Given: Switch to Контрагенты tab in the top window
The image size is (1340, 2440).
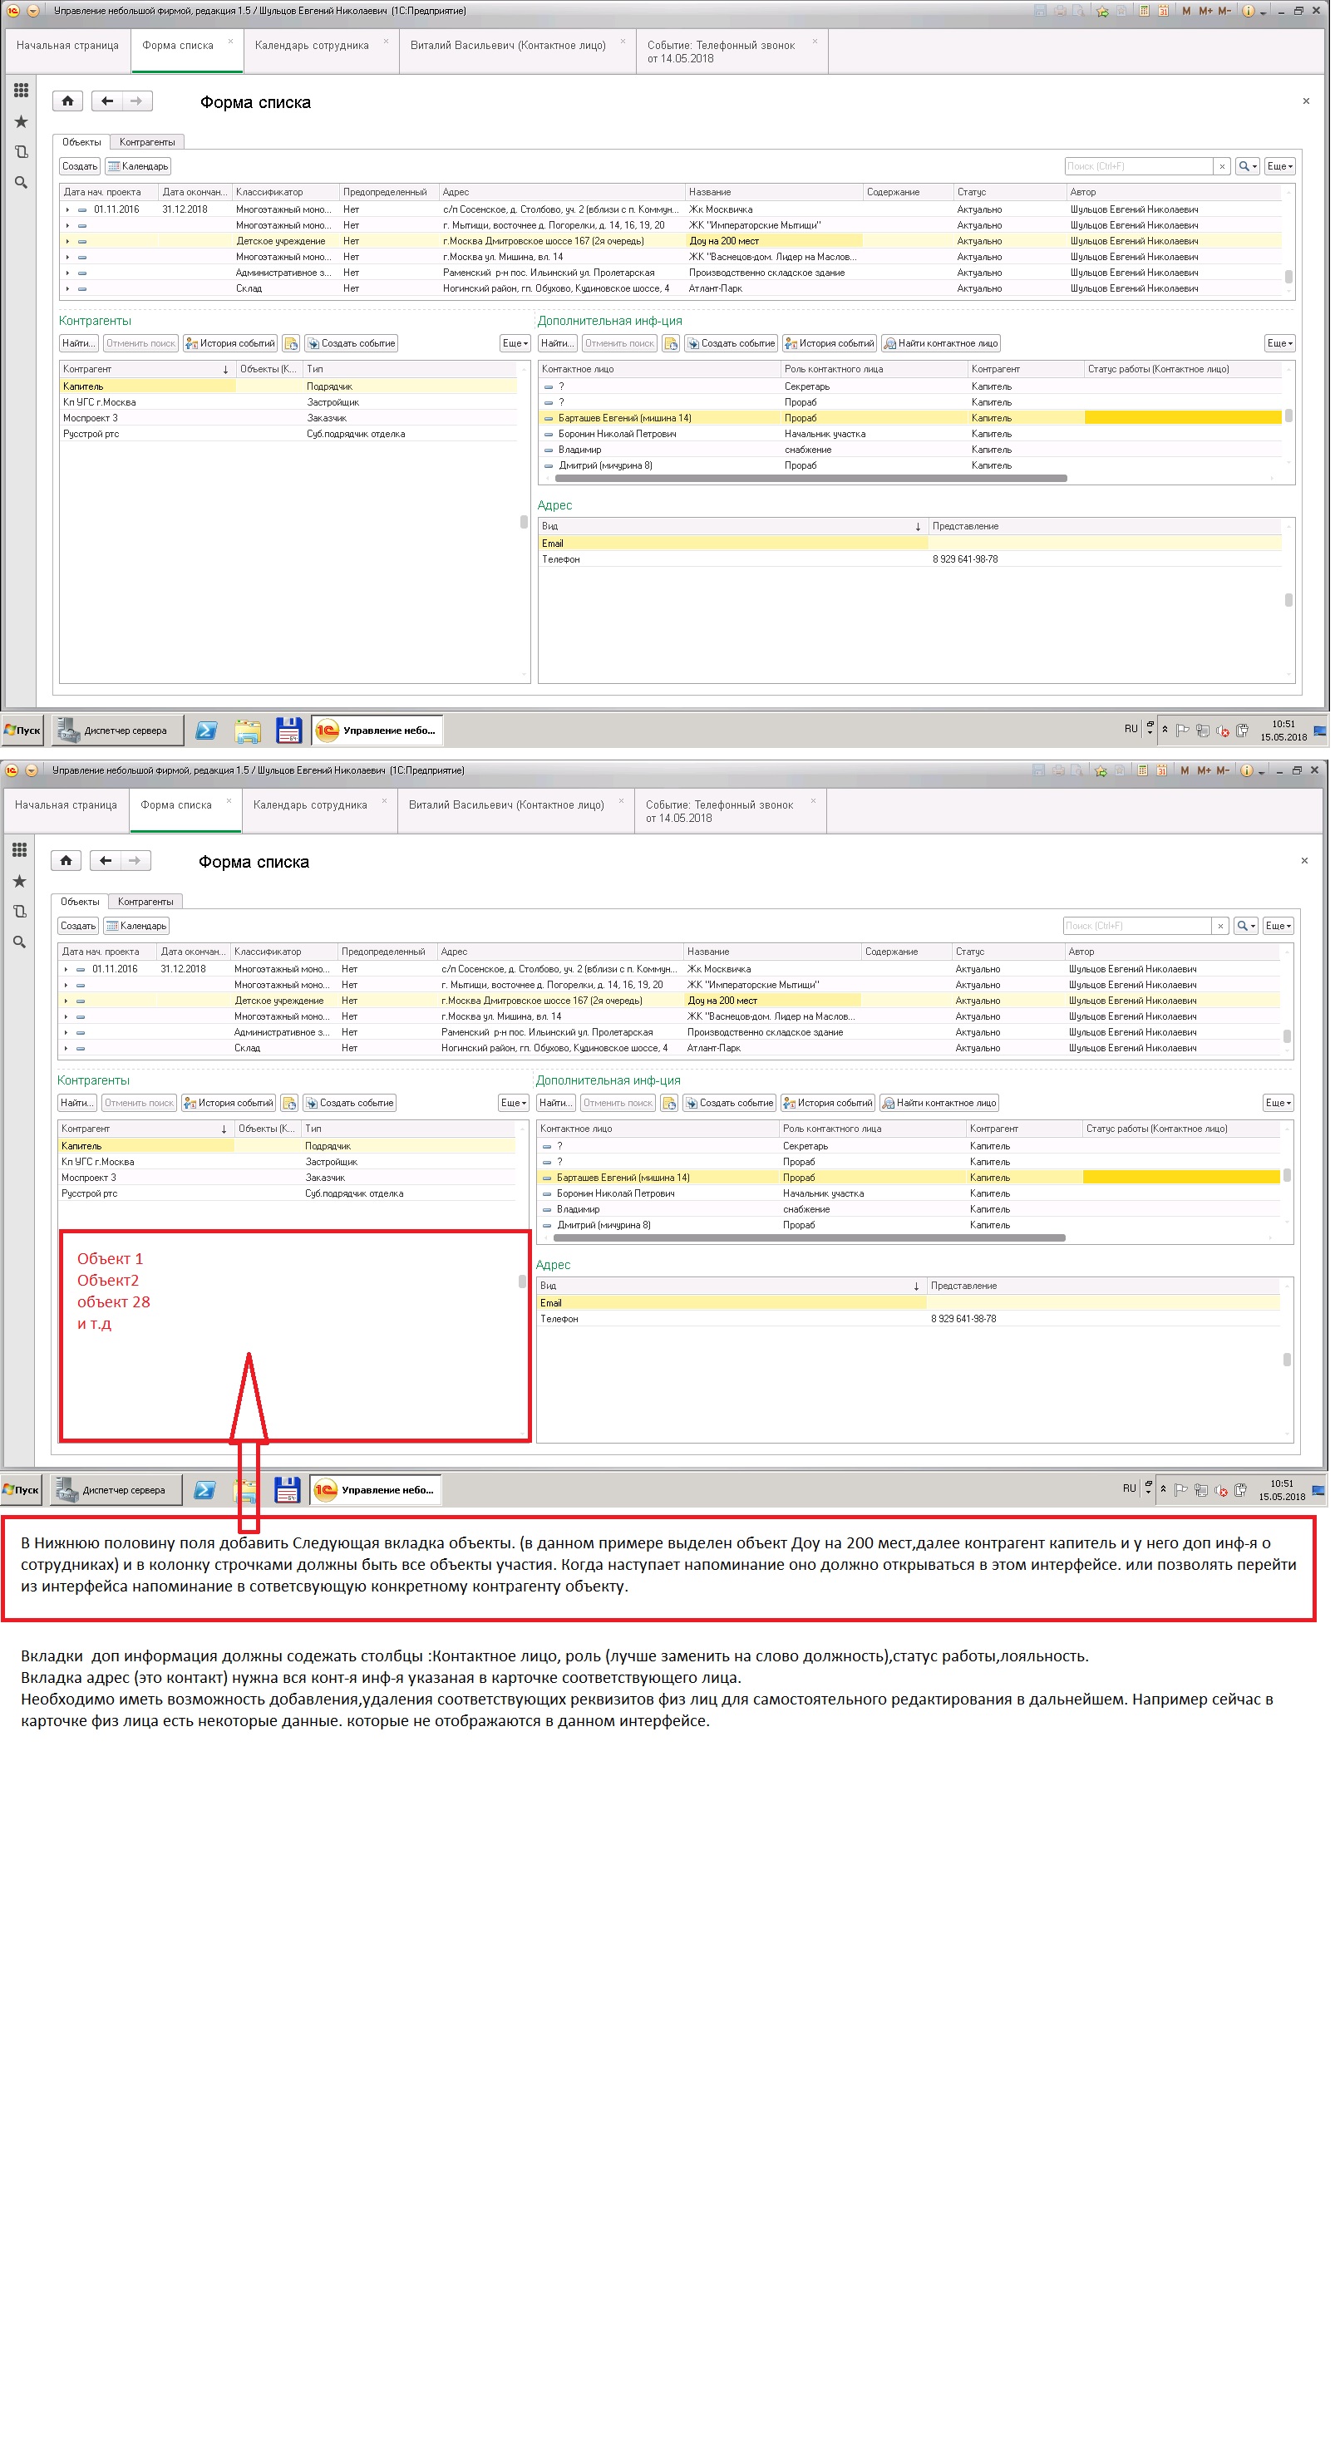Looking at the screenshot, I should [147, 142].
